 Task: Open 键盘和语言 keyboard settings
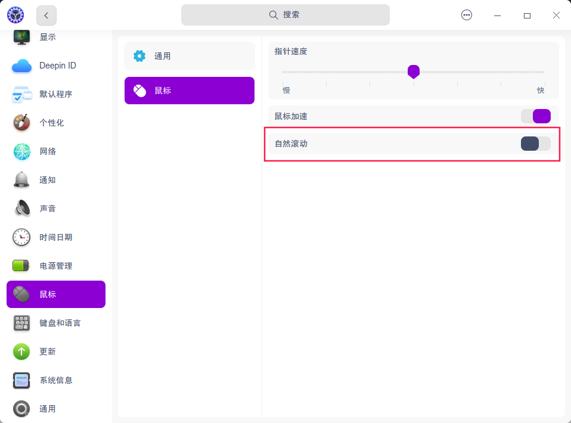tap(55, 323)
